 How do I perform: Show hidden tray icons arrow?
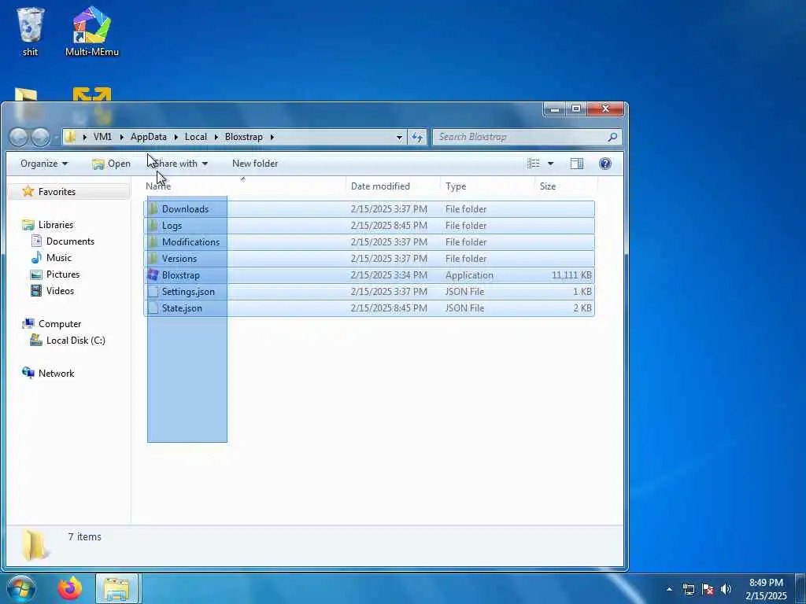(x=669, y=589)
